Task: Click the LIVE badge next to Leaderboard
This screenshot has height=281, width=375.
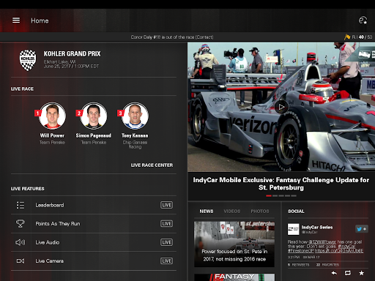Action: pos(166,205)
